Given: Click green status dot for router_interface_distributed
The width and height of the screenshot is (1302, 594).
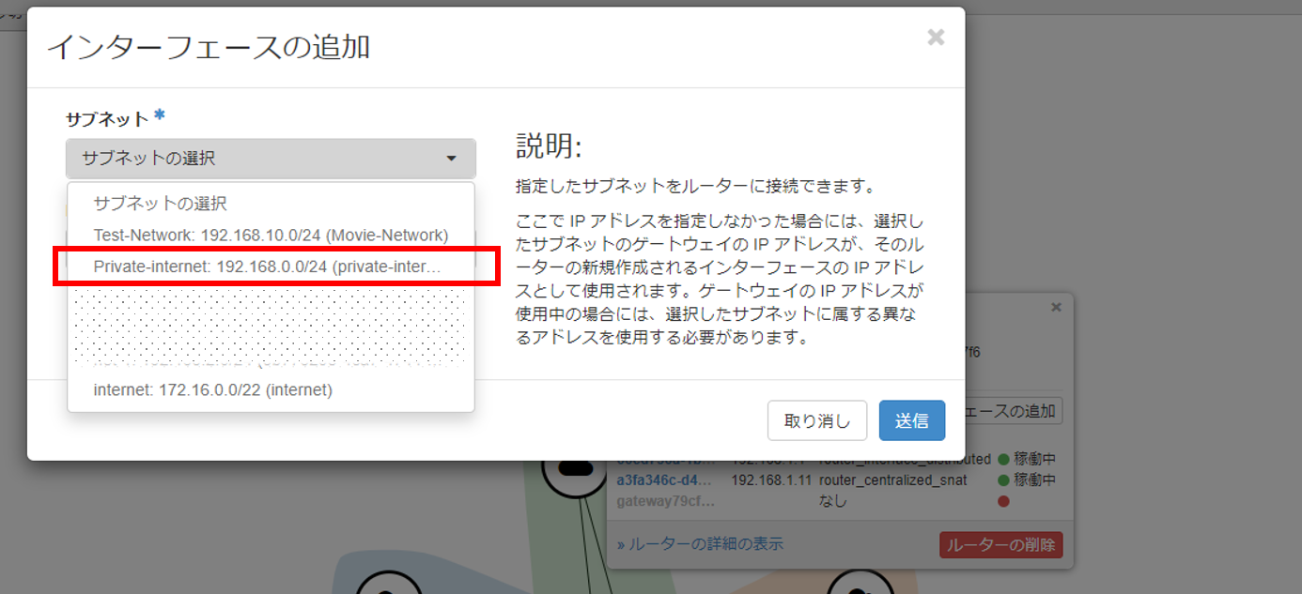Looking at the screenshot, I should click(1003, 461).
